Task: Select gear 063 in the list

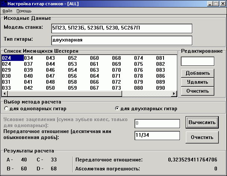Action: [x=94, y=70]
